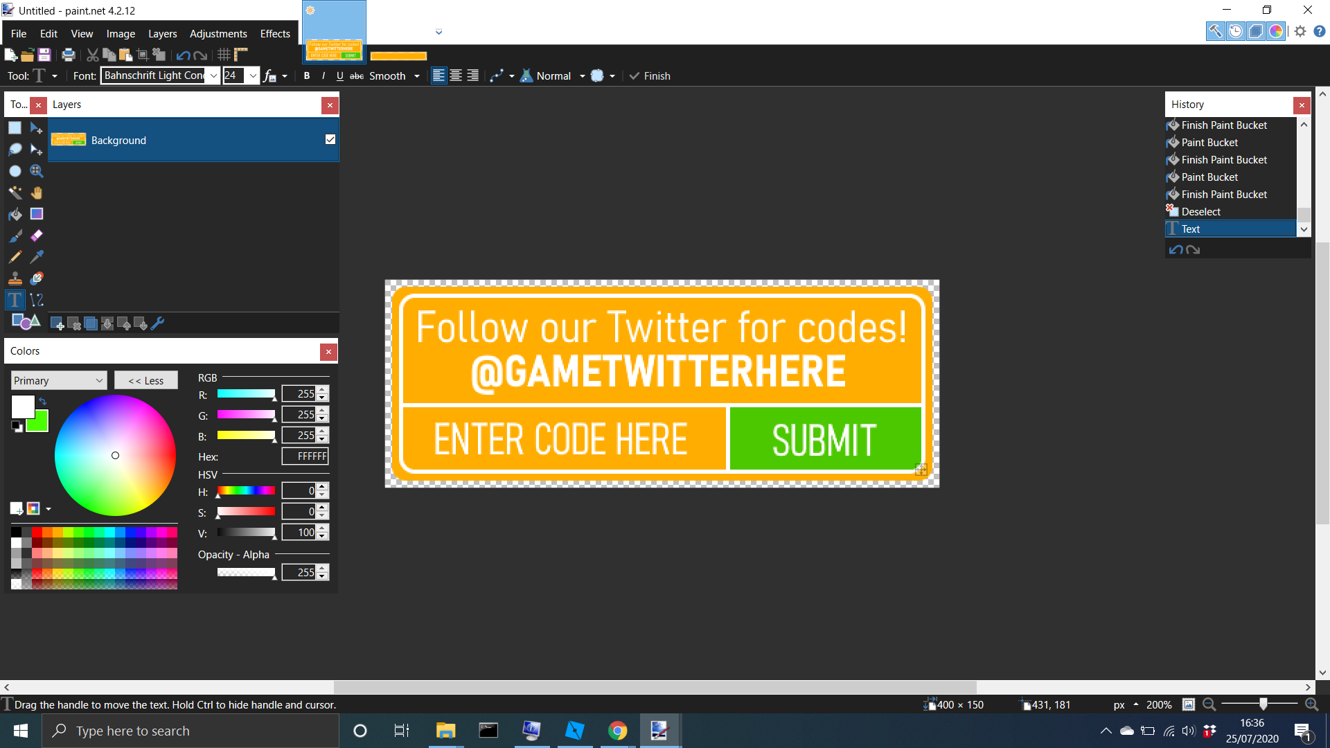Hide the Background layer checkbox
This screenshot has width=1330, height=748.
click(x=330, y=139)
